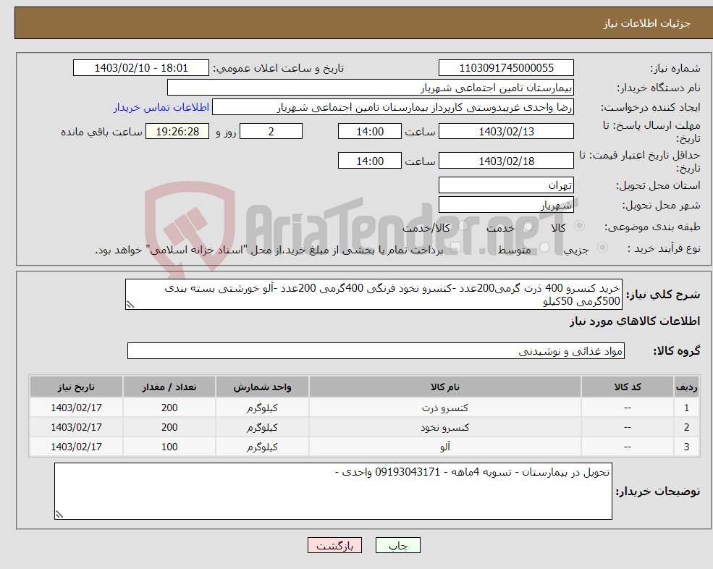
Task: Click the response deadline date 1403/02/13 field
Action: click(x=506, y=132)
